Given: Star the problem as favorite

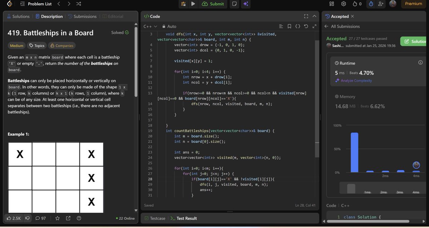Looking at the screenshot, I should (57, 218).
